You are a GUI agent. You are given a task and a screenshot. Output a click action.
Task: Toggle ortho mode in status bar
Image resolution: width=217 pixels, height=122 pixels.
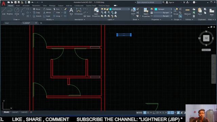154,113
